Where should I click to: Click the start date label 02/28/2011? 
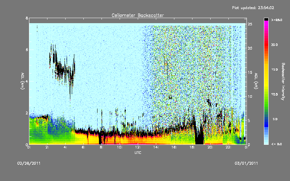pos(29,163)
